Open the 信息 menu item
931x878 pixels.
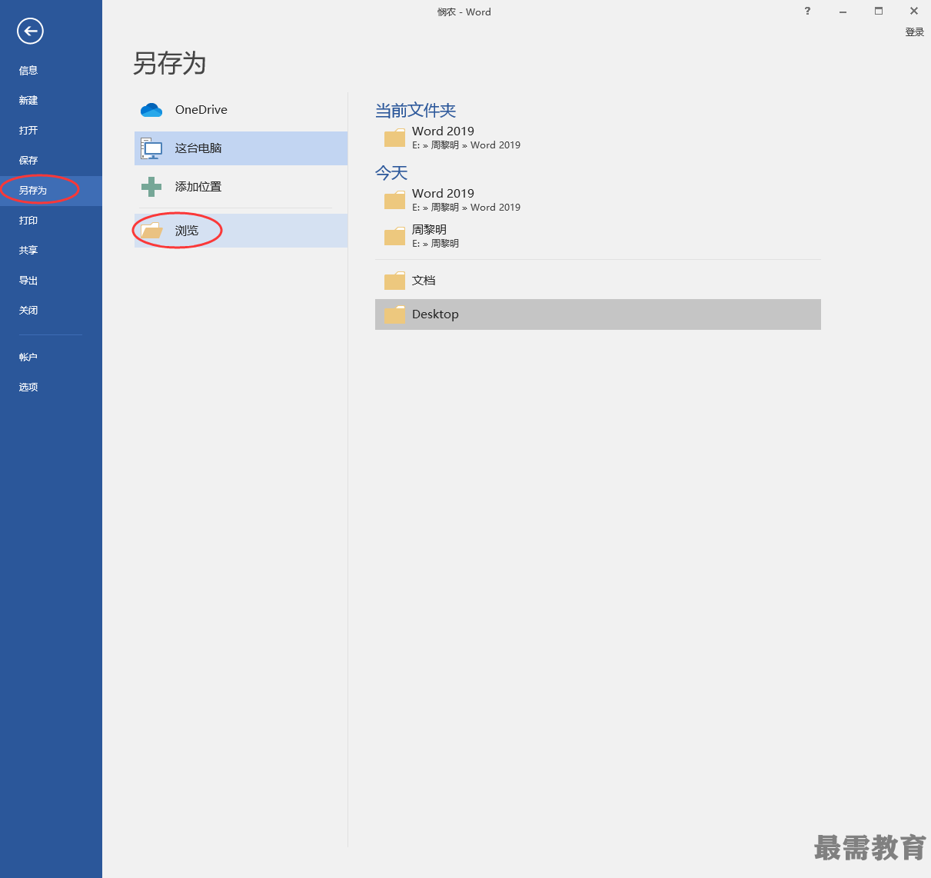pyautogui.click(x=51, y=70)
